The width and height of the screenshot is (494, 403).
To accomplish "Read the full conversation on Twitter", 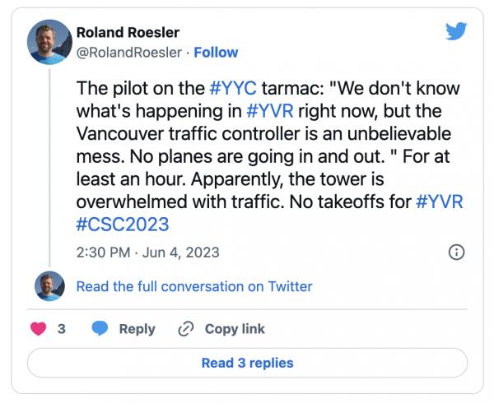I will 194,286.
